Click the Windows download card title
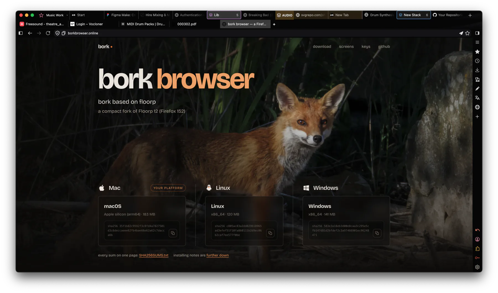The image size is (498, 293). pyautogui.click(x=320, y=206)
